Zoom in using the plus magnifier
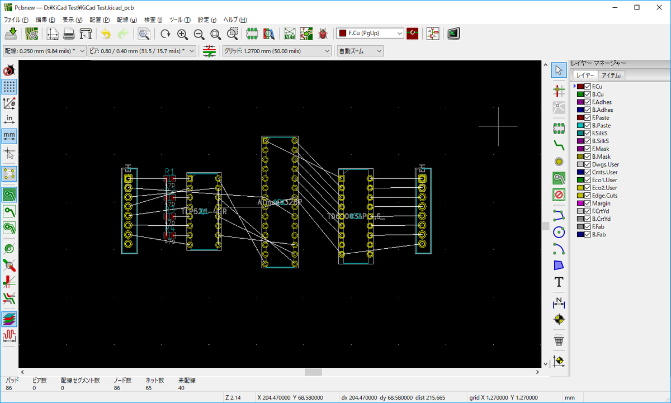The width and height of the screenshot is (671, 403). pos(182,34)
